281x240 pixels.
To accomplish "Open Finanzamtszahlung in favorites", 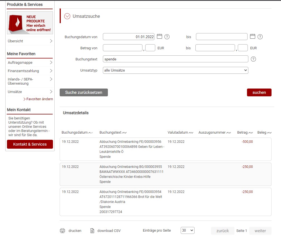I will (30, 71).
